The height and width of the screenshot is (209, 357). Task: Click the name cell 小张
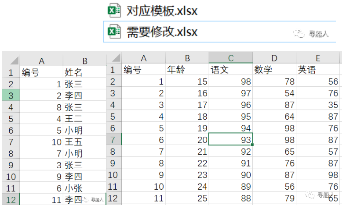click(85, 188)
